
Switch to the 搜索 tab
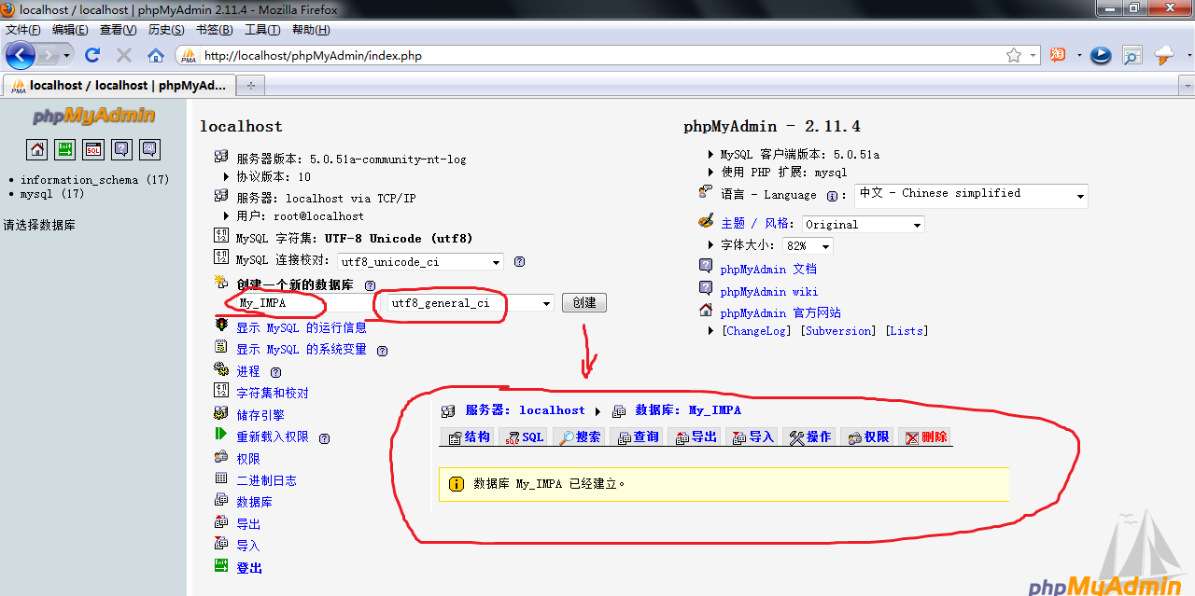[581, 437]
